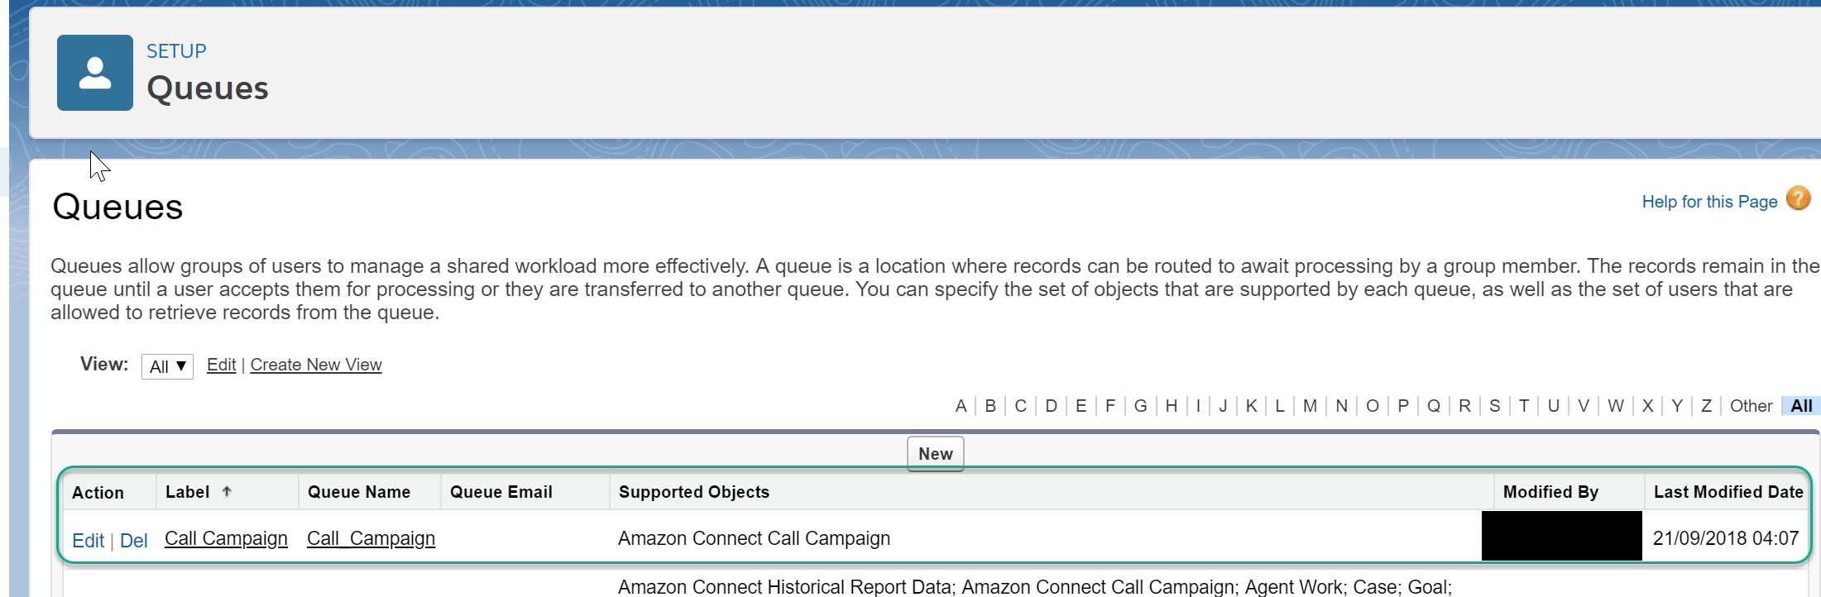
Task: Select the All alphabet filter
Action: [x=1801, y=406]
